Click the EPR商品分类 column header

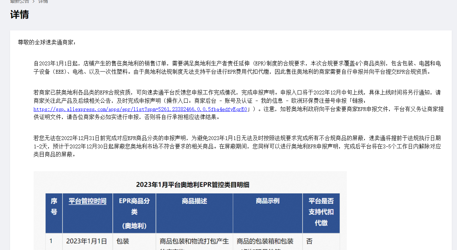(x=134, y=213)
